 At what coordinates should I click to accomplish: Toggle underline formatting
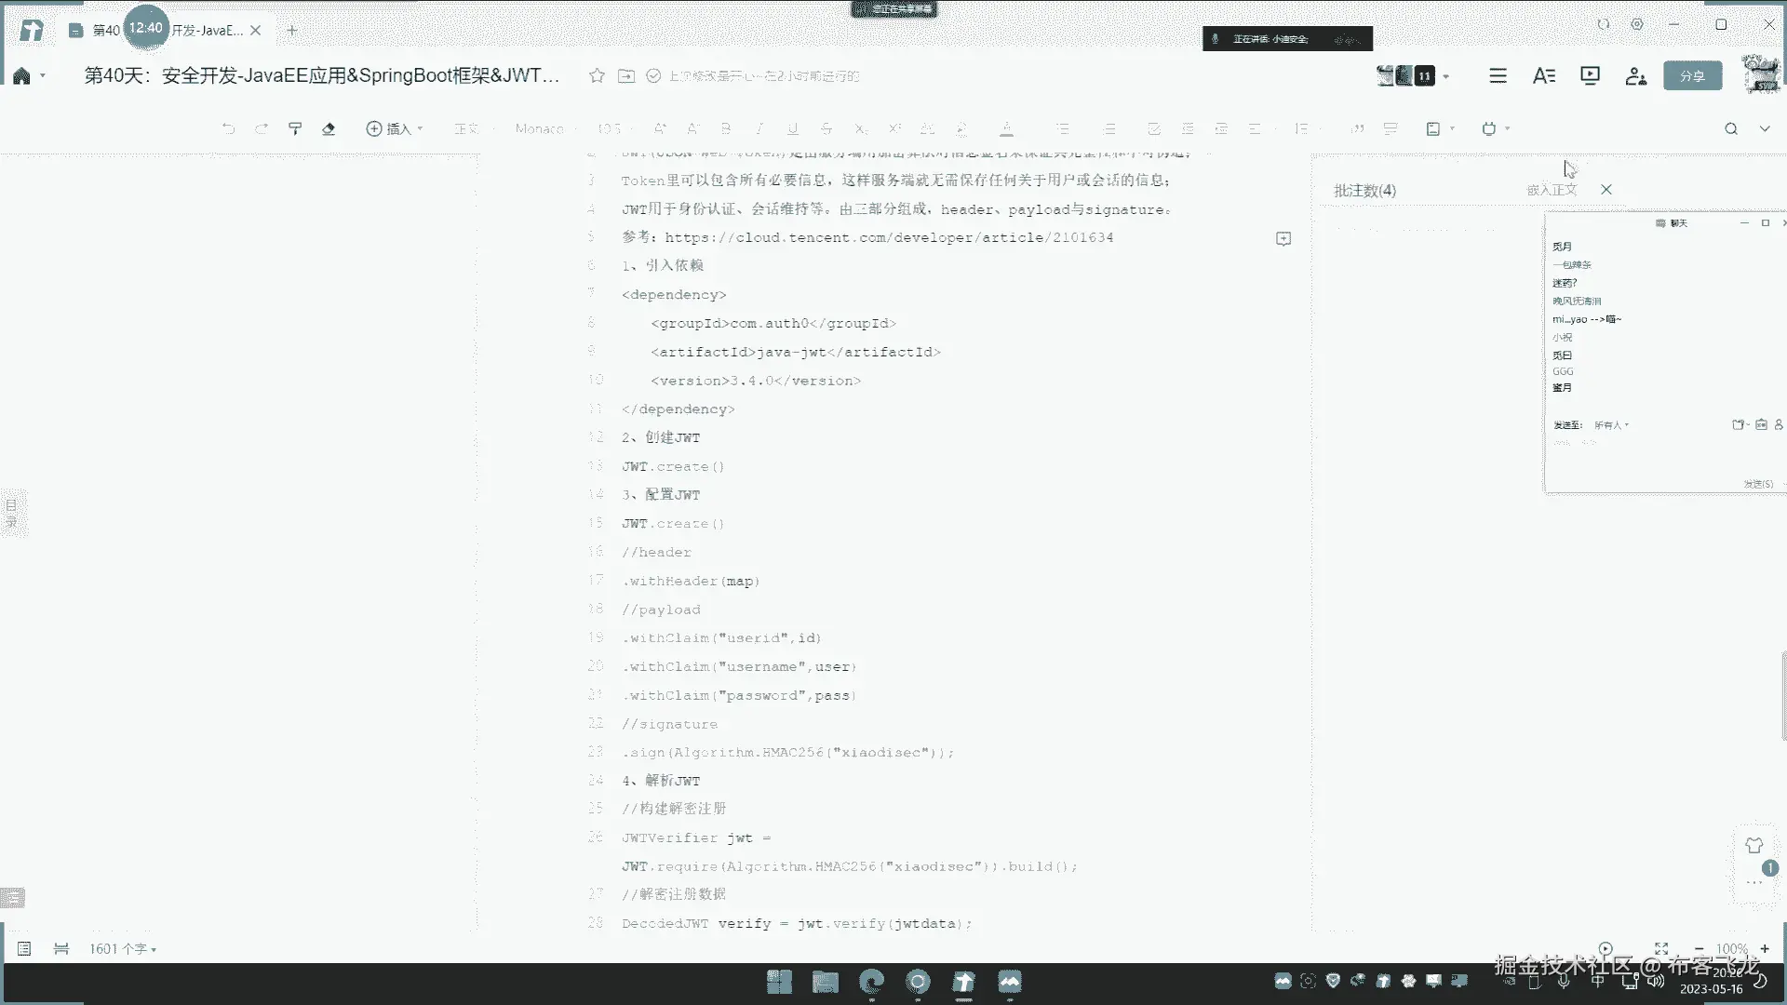tap(793, 128)
